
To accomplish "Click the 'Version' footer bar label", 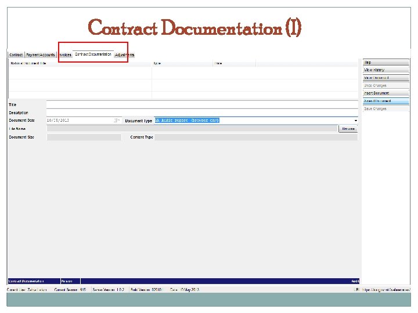I will [67, 281].
